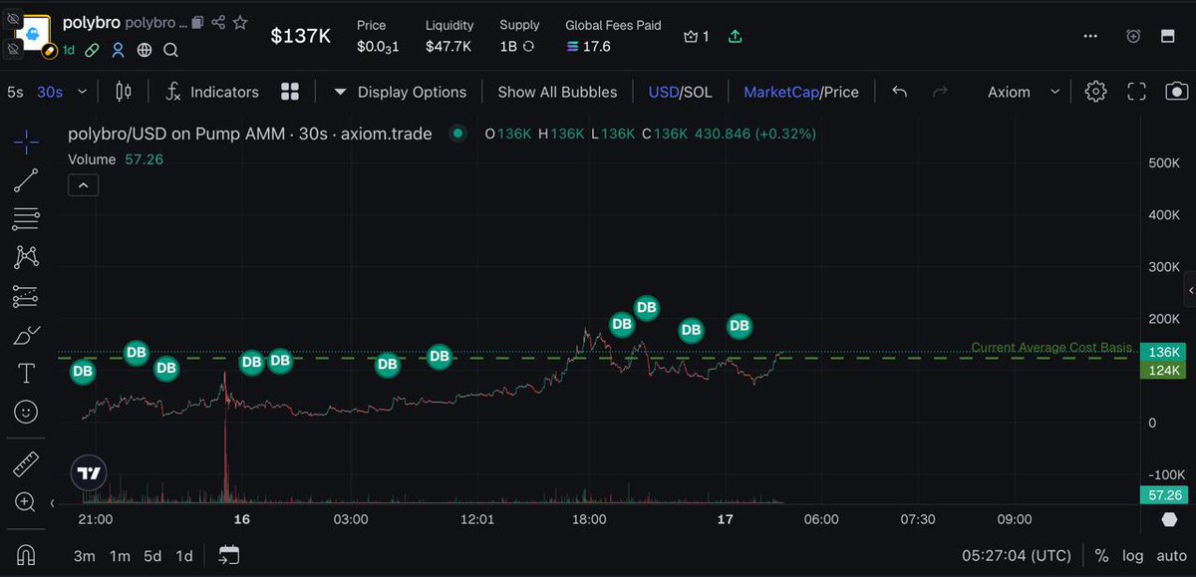The image size is (1196, 577).
Task: Switch chart to Price view
Action: click(841, 92)
